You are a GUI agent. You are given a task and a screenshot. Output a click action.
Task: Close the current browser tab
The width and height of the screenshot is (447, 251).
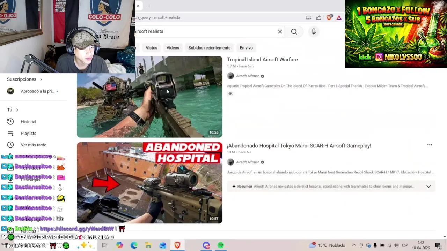tap(138, 6)
